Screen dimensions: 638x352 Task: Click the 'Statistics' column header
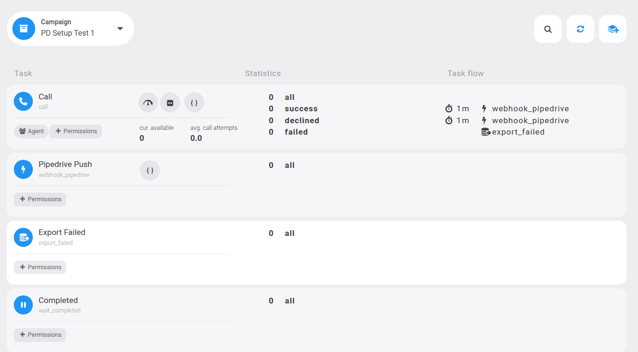pos(263,73)
